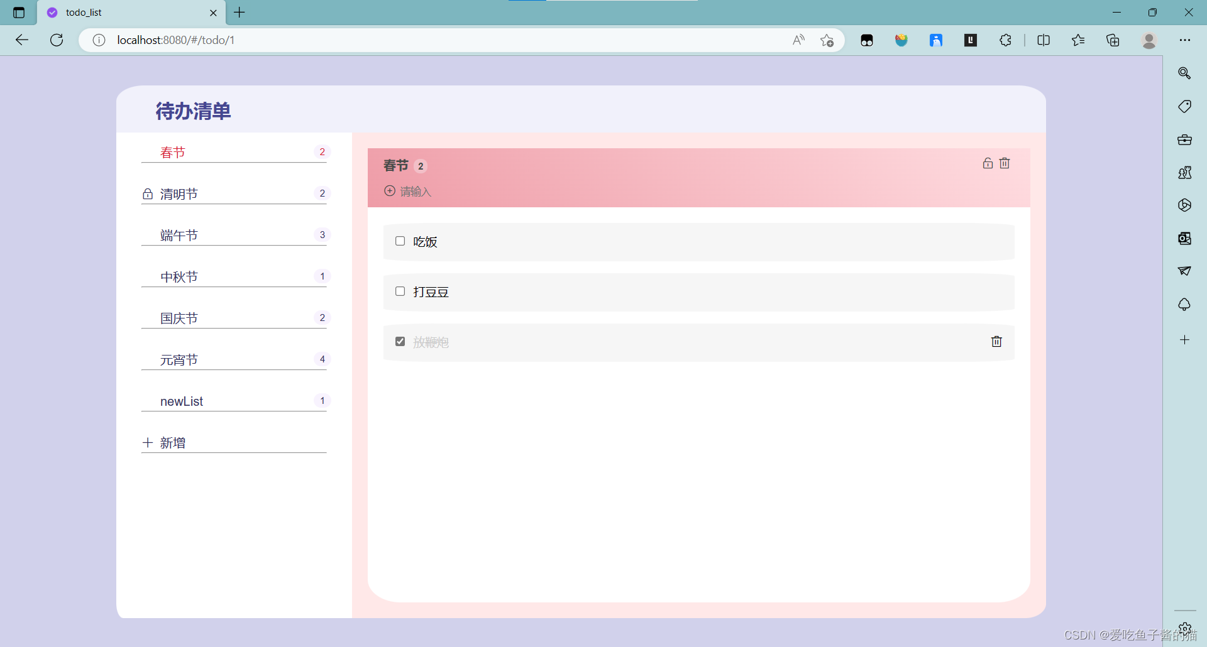Click the lock icon in 春节 header

click(x=988, y=163)
